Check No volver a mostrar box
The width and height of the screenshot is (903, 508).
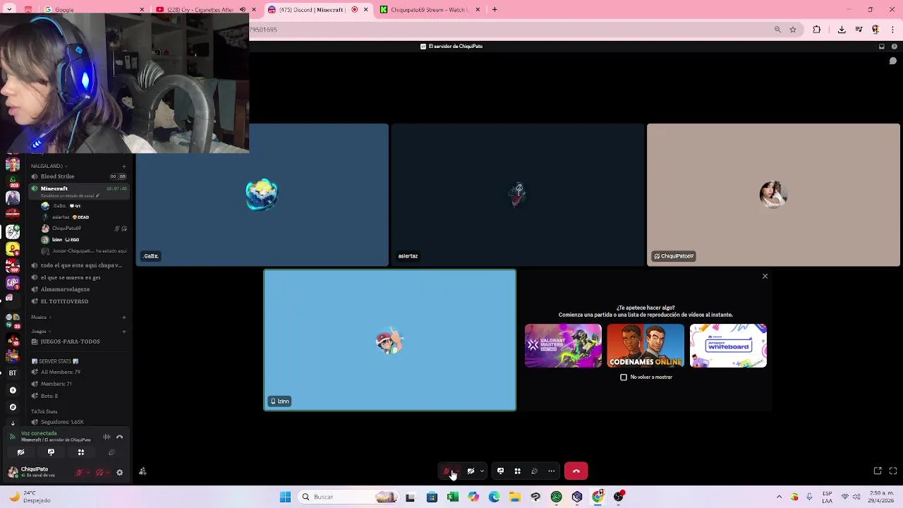(x=624, y=377)
